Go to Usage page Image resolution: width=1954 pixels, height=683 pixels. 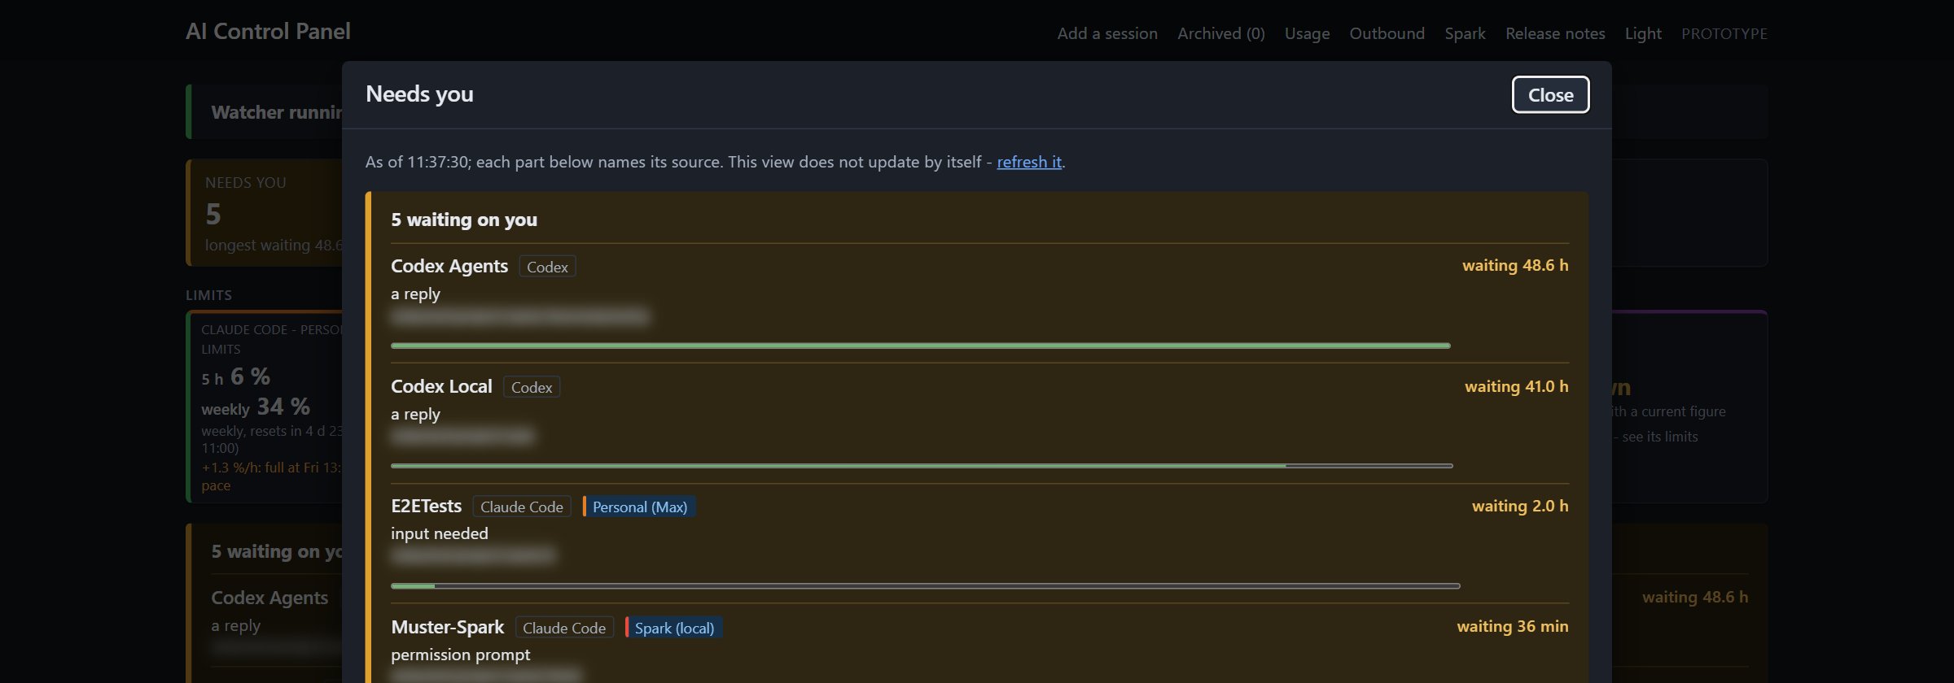[x=1307, y=33]
